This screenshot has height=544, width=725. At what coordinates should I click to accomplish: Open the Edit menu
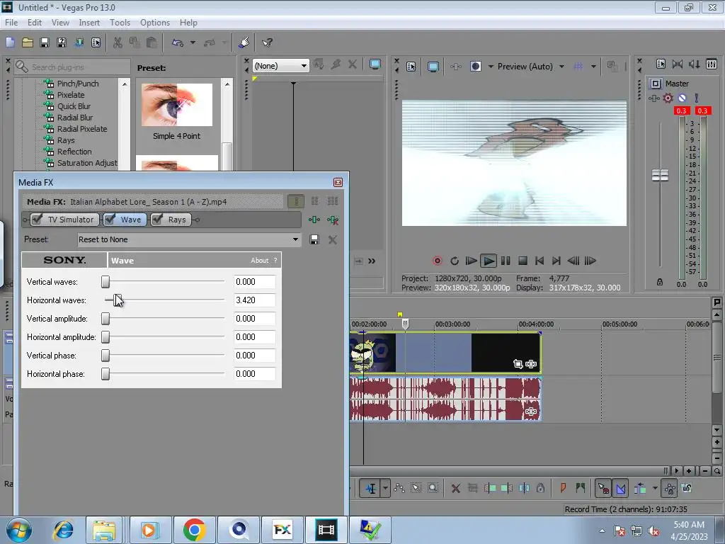(35, 22)
